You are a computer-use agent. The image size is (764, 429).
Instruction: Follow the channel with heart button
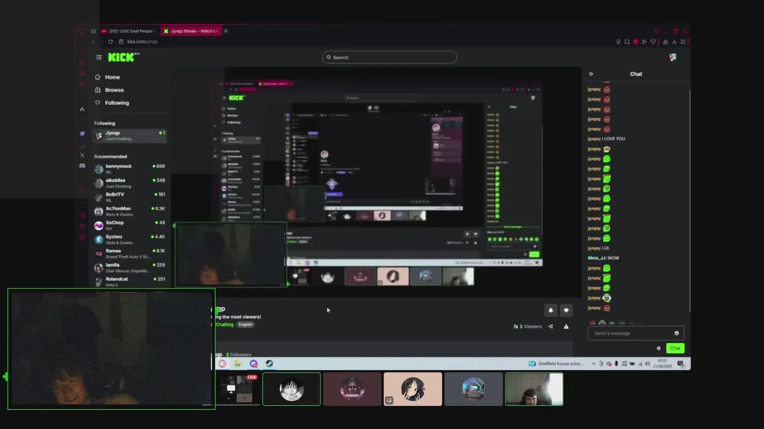[566, 310]
